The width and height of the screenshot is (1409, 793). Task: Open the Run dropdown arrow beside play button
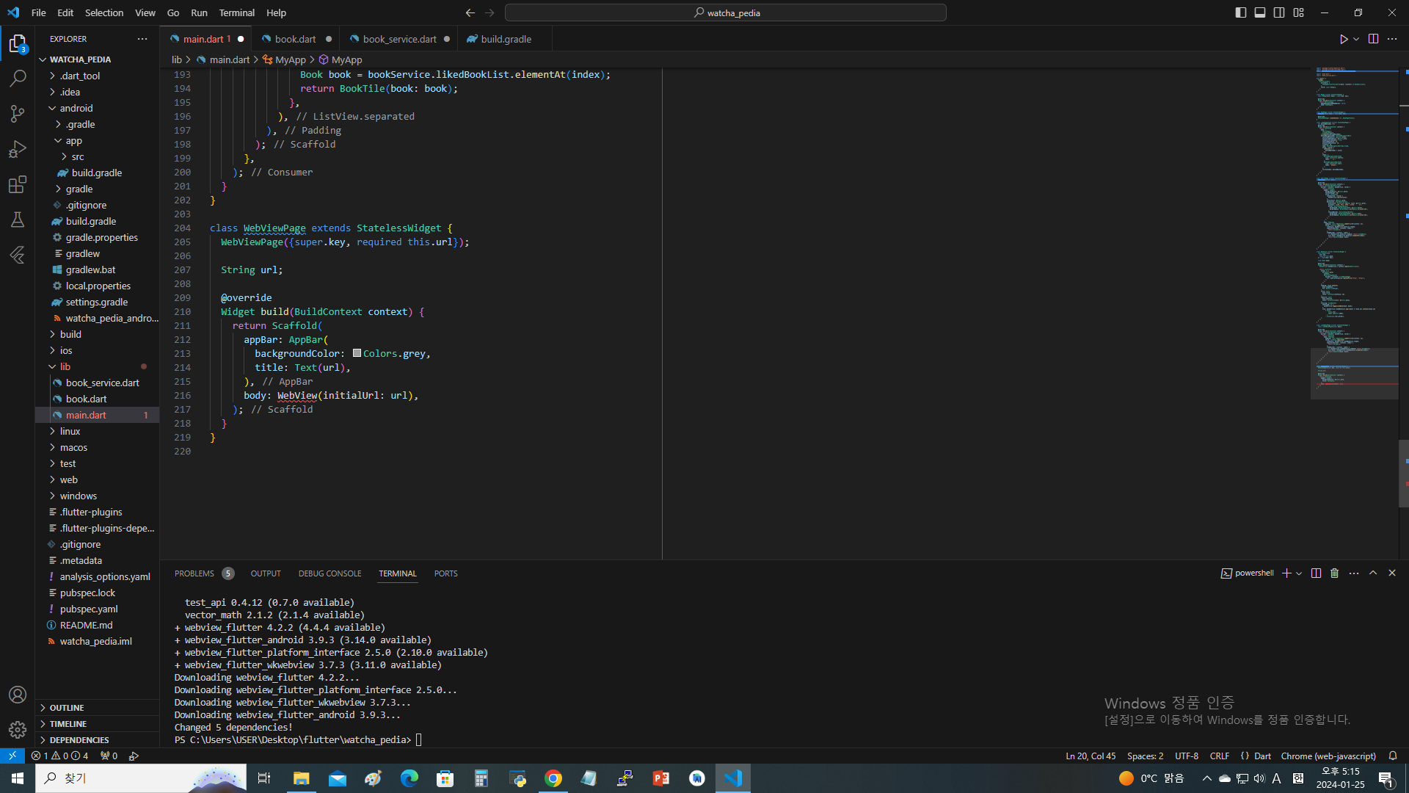[x=1356, y=39]
